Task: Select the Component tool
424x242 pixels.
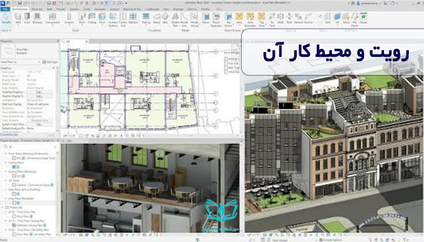Action: (x=53, y=18)
